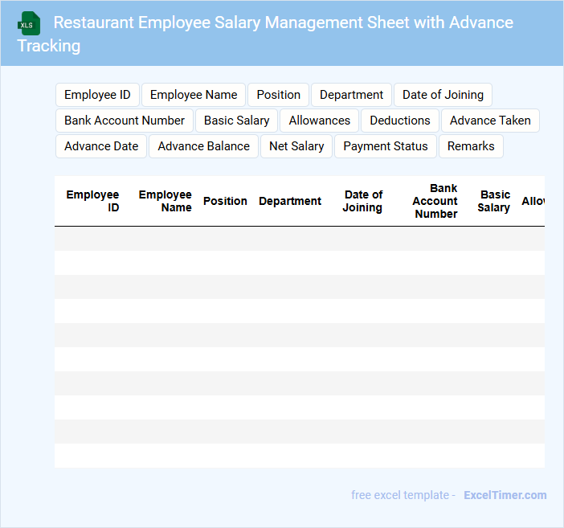Screen dimensions: 564x528
Task: Choose the Department tag
Action: tap(351, 95)
